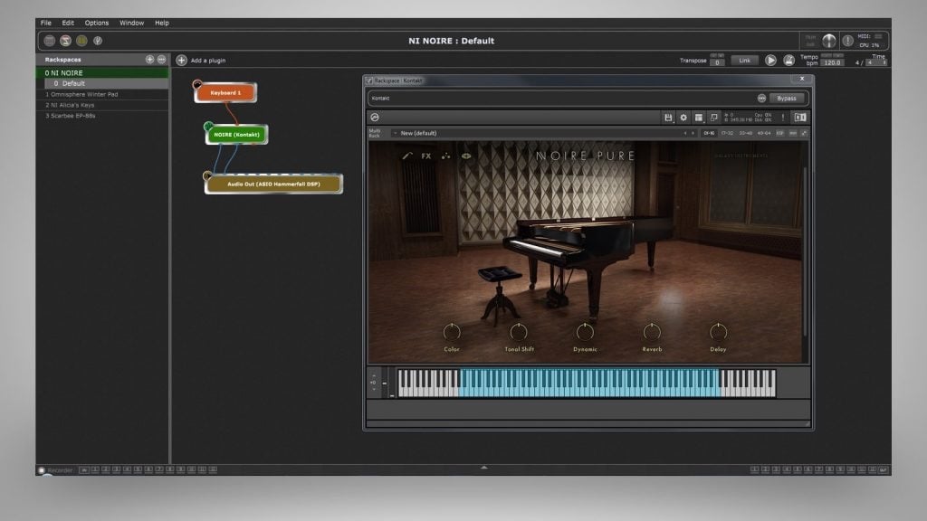The image size is (927, 521).
Task: Adjust the Tonal Shift knob
Action: (x=519, y=332)
